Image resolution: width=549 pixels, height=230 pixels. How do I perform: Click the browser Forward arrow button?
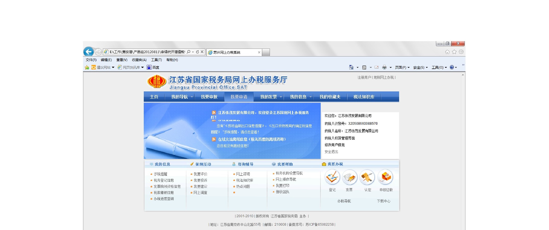point(98,52)
